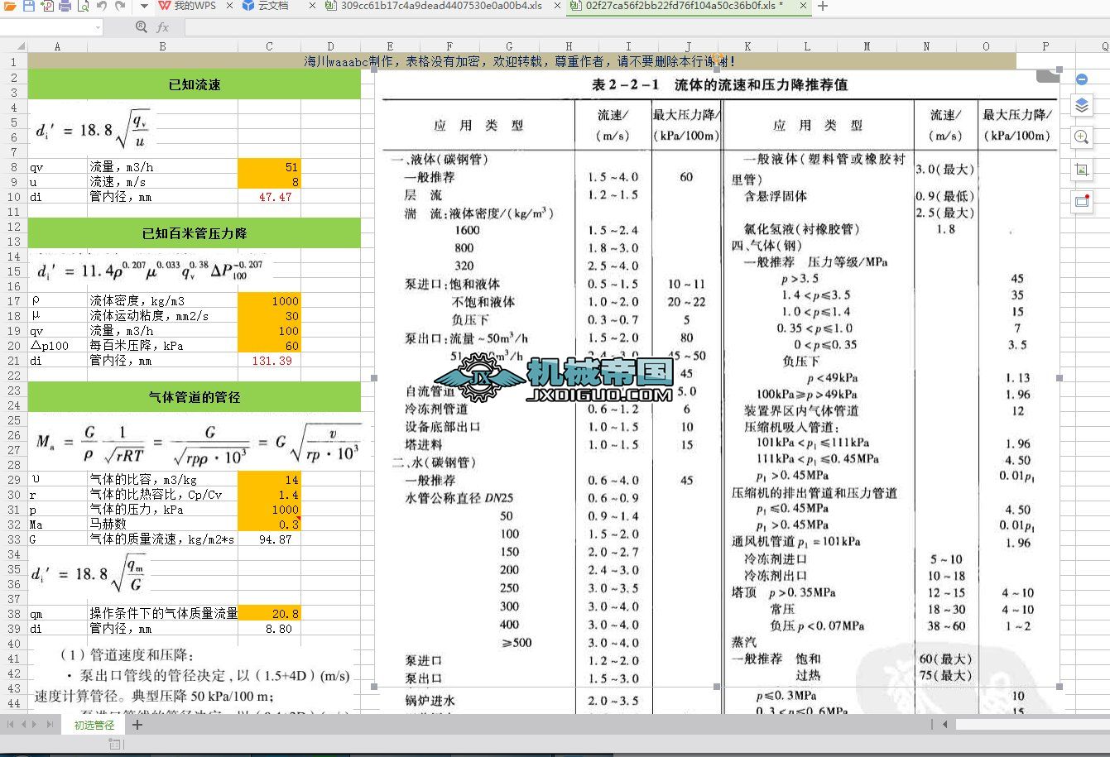The width and height of the screenshot is (1110, 757).
Task: Select the gas specific volume cell on row 29
Action: pos(269,480)
